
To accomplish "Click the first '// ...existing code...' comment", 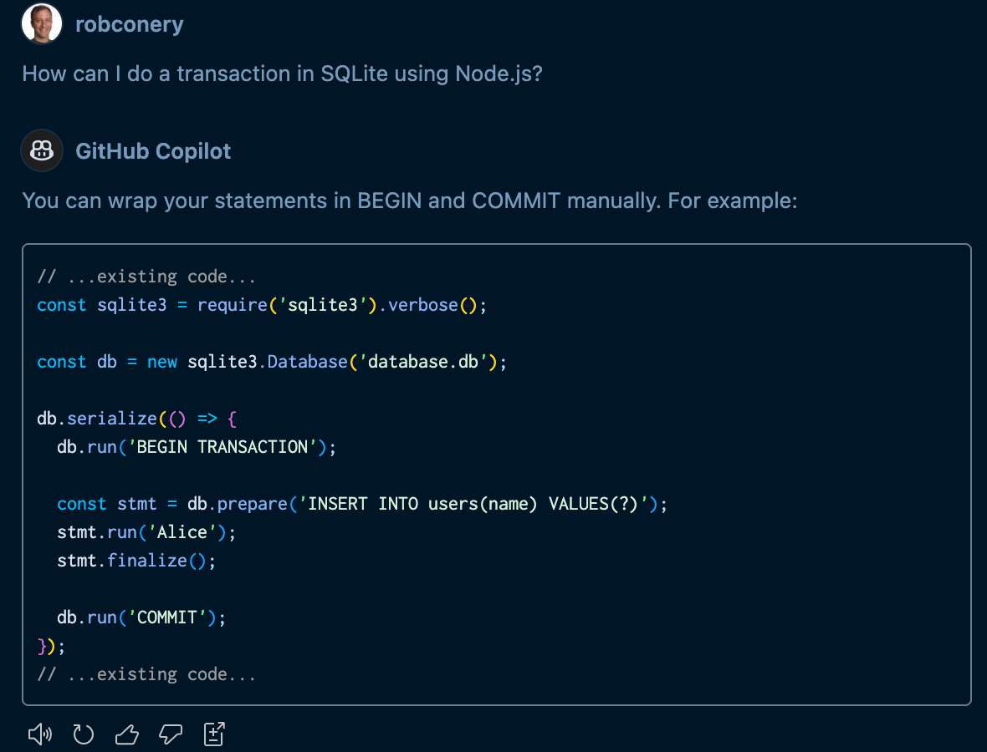I will 146,277.
